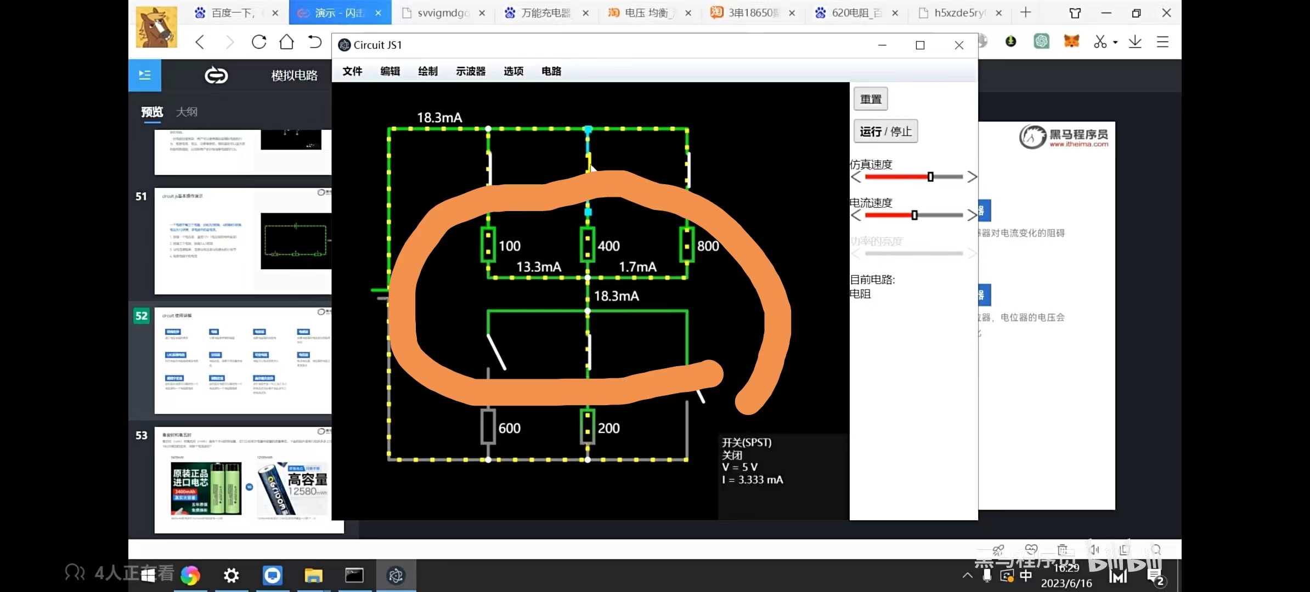Open File Explorer from the taskbar

point(313,575)
